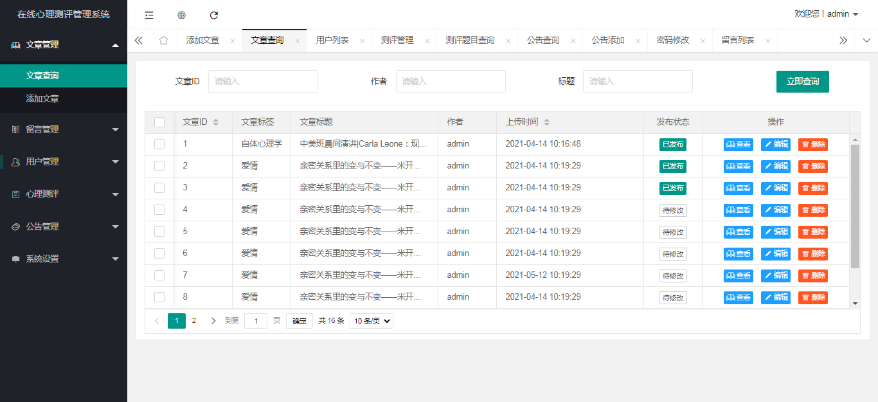Select checkbox for article ID 1
Viewport: 878px width, 402px height.
(159, 144)
